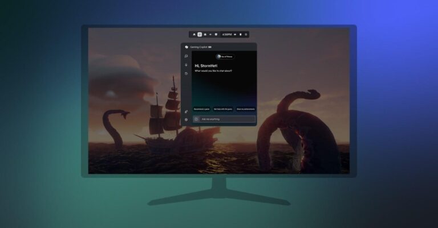The image size is (438, 228).
Task: Click the lower sidebar icon above settings
Action: pyautogui.click(x=186, y=111)
